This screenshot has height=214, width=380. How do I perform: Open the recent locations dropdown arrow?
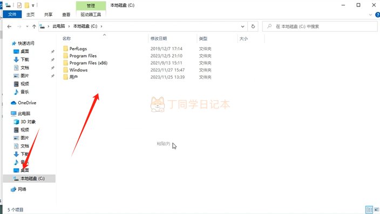click(27, 26)
